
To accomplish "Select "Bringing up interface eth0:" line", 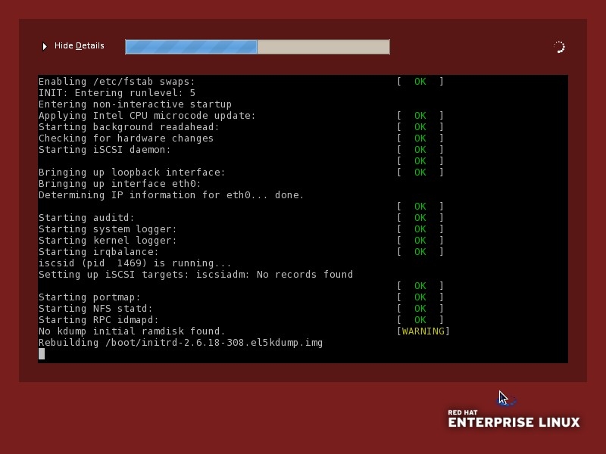I will pyautogui.click(x=120, y=184).
